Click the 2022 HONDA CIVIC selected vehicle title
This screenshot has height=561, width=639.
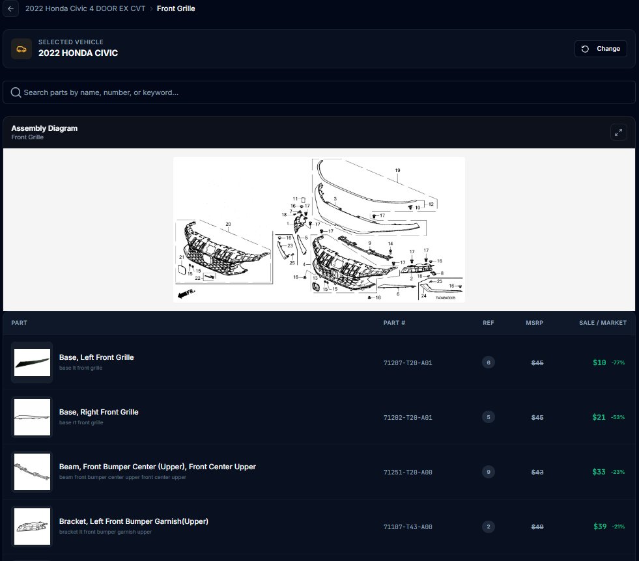[x=78, y=53]
